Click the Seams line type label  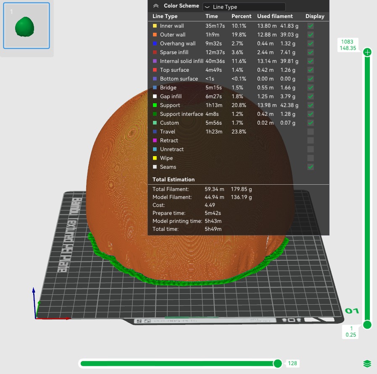168,167
